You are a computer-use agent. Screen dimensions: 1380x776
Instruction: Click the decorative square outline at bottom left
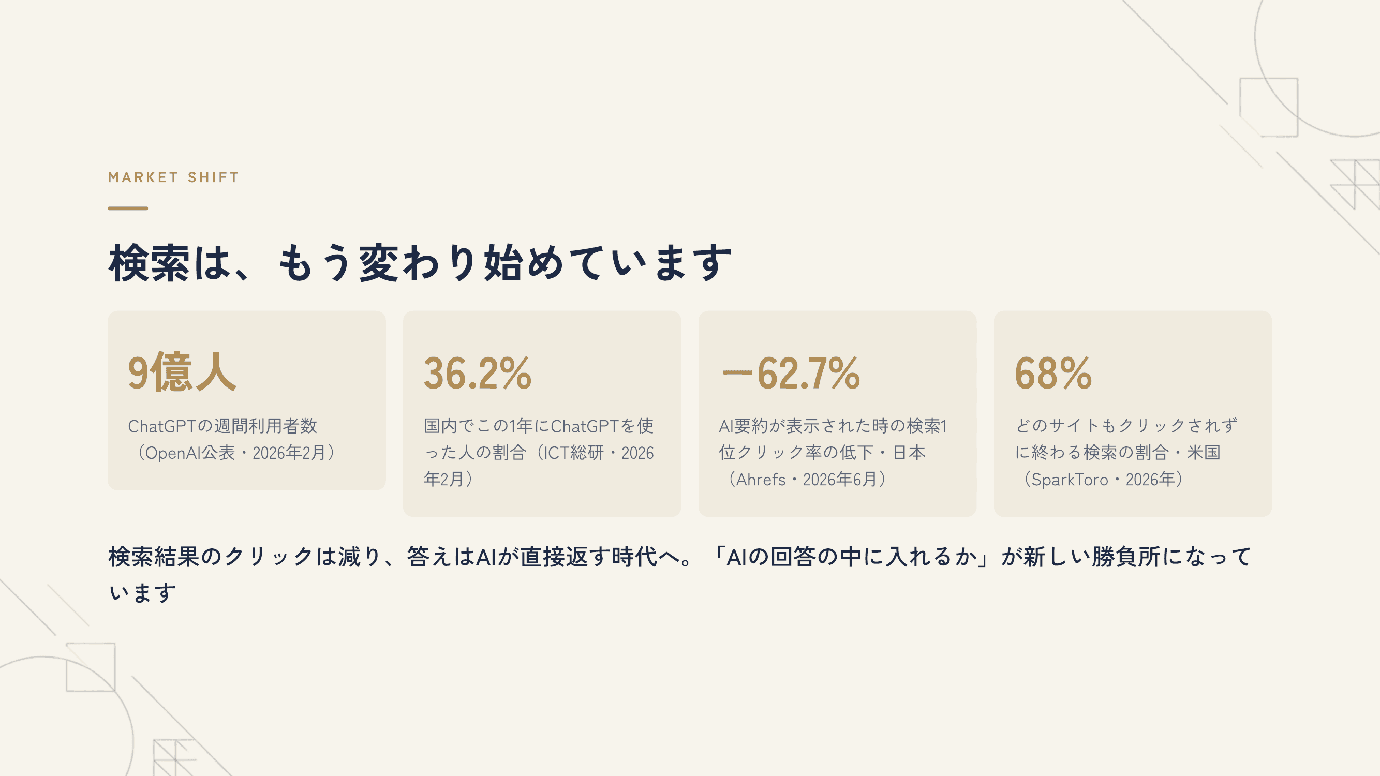91,667
